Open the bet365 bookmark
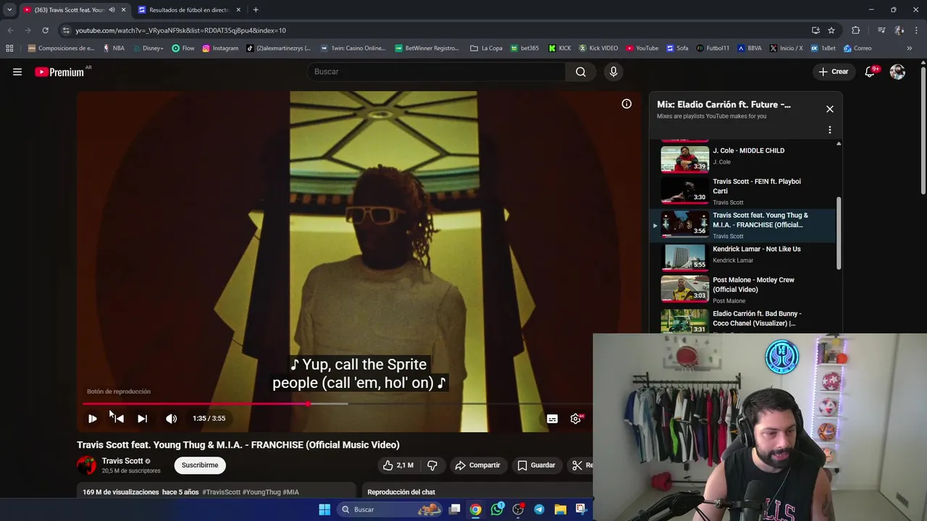The image size is (927, 521). 524,48
